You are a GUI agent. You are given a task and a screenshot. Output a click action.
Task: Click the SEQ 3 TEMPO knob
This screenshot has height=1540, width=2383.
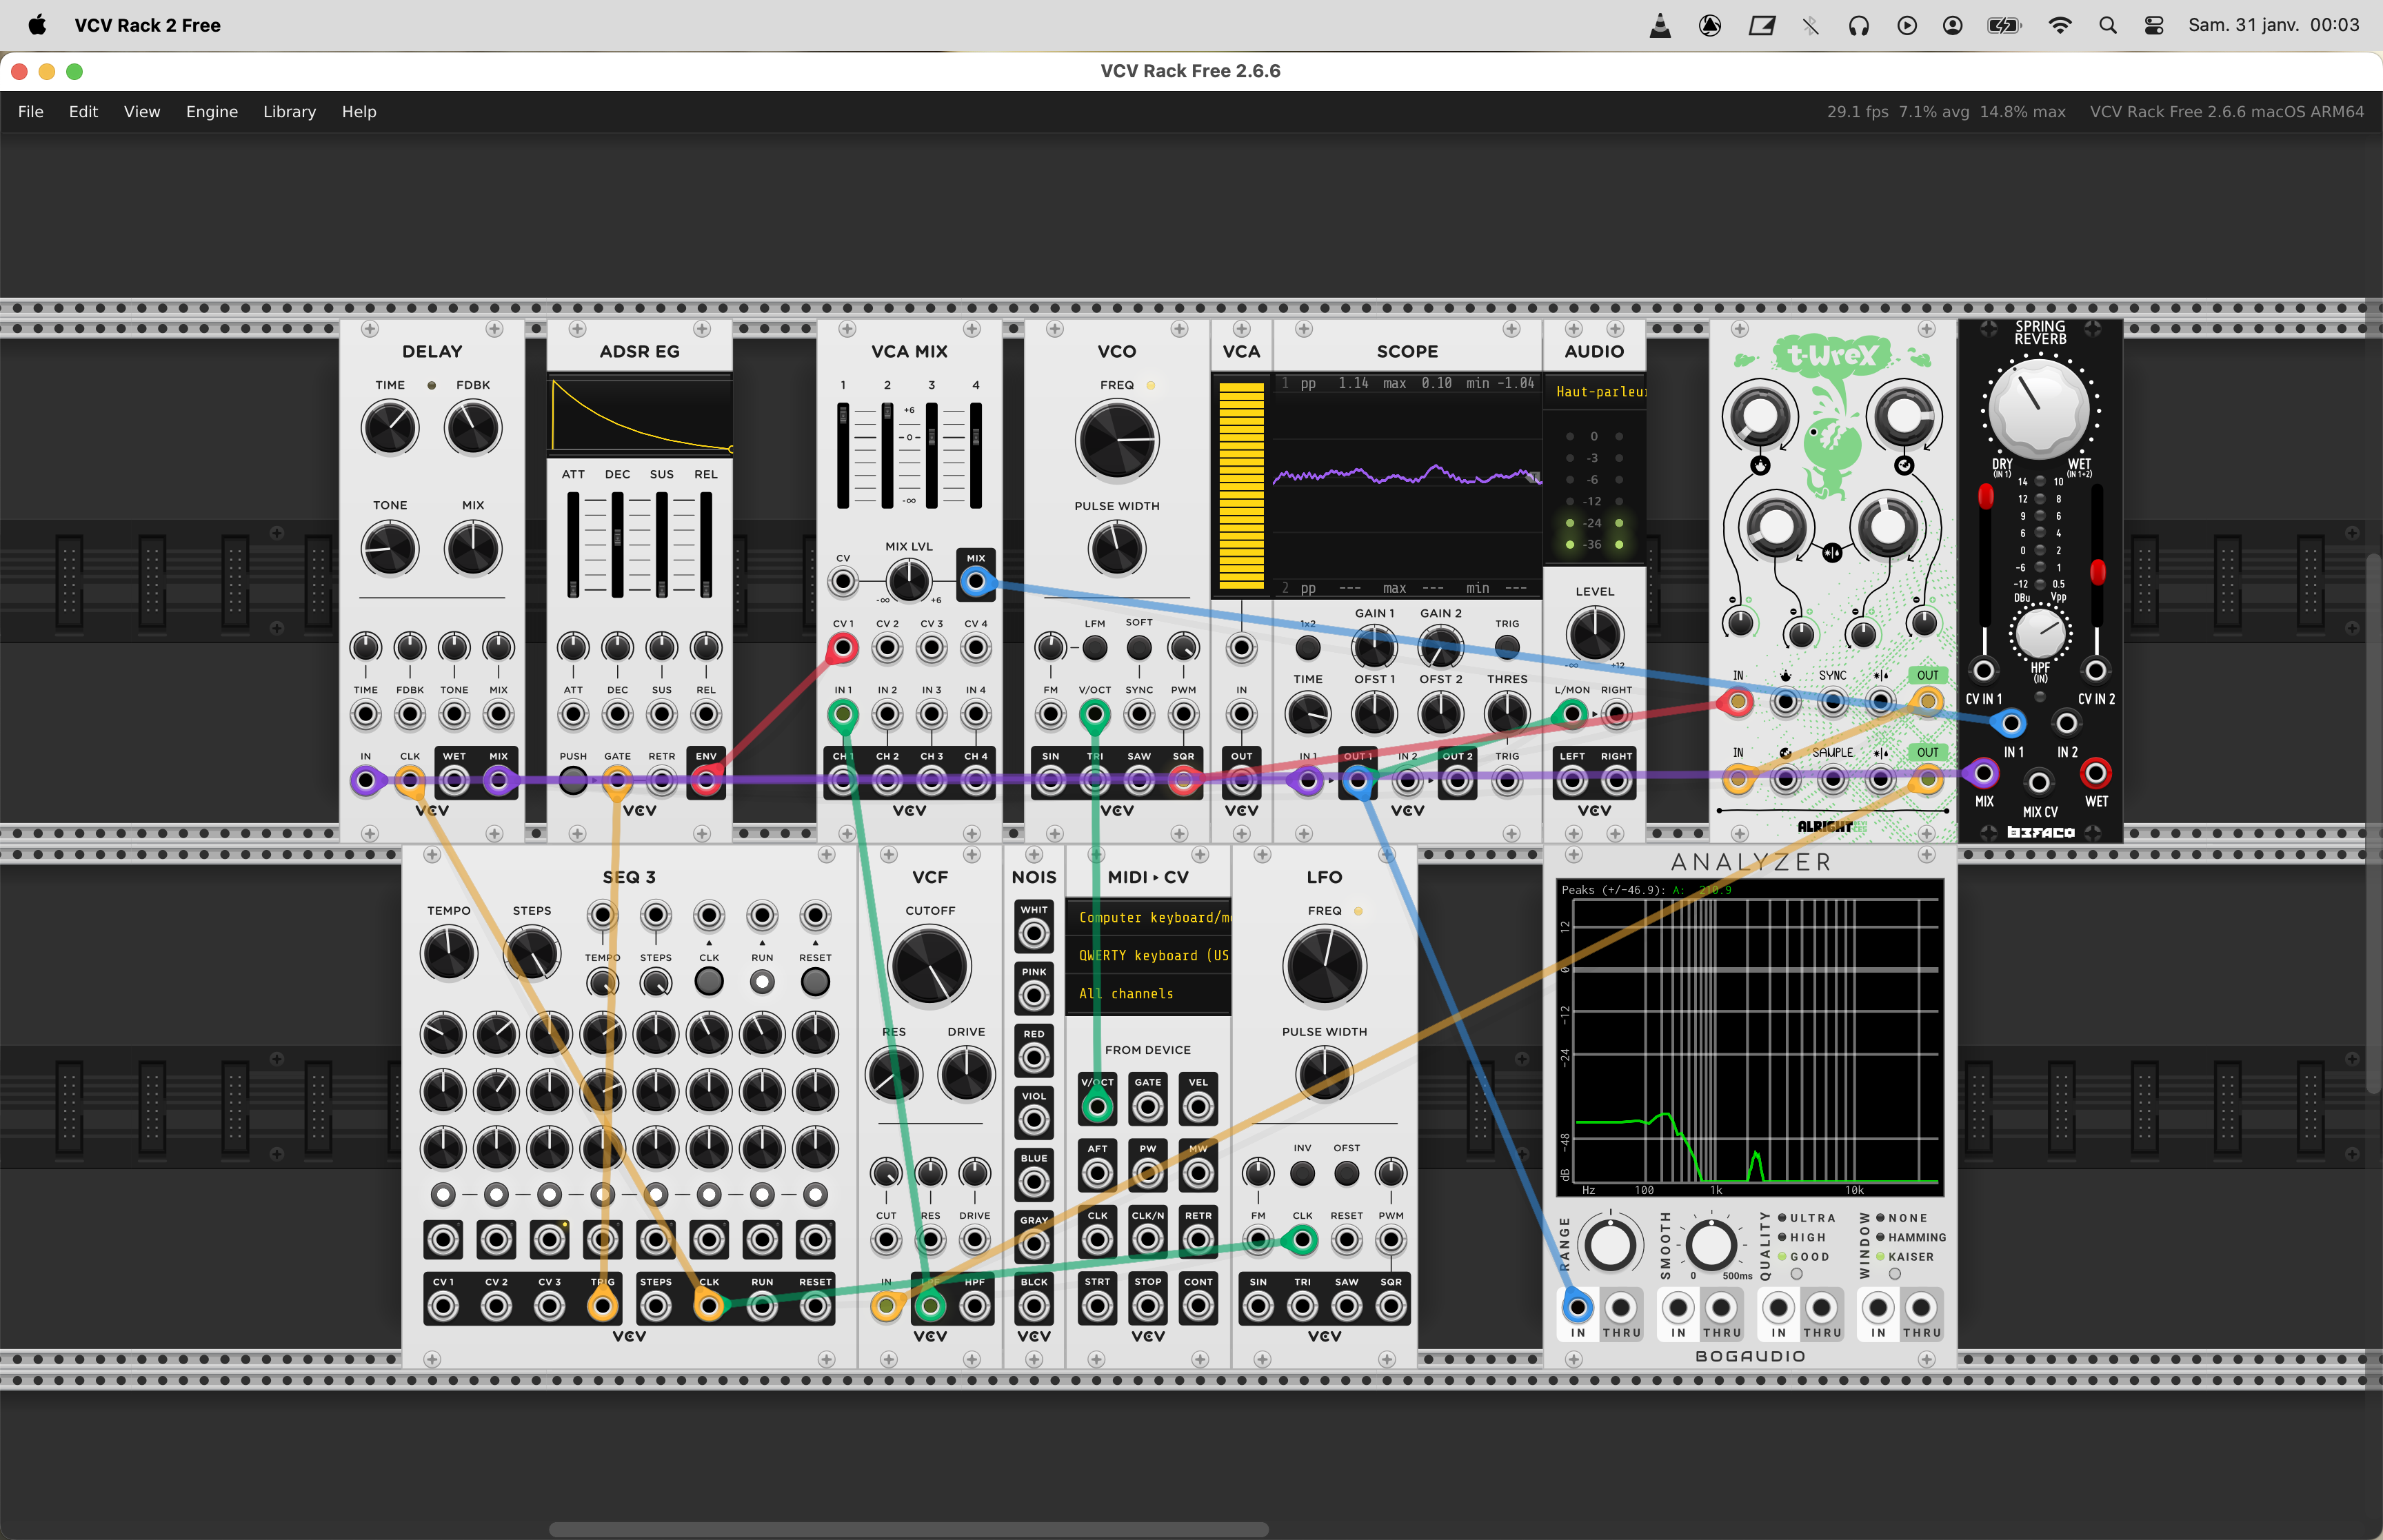pos(449,953)
